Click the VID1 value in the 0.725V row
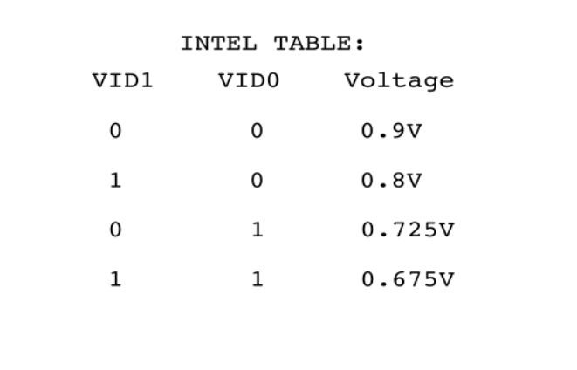Image resolution: width=577 pixels, height=370 pixels. pyautogui.click(x=114, y=233)
